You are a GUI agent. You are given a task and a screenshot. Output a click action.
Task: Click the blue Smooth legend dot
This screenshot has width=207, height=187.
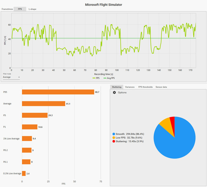point(114,134)
